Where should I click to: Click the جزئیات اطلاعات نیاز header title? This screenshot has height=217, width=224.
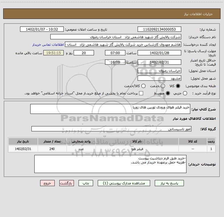click(198, 14)
